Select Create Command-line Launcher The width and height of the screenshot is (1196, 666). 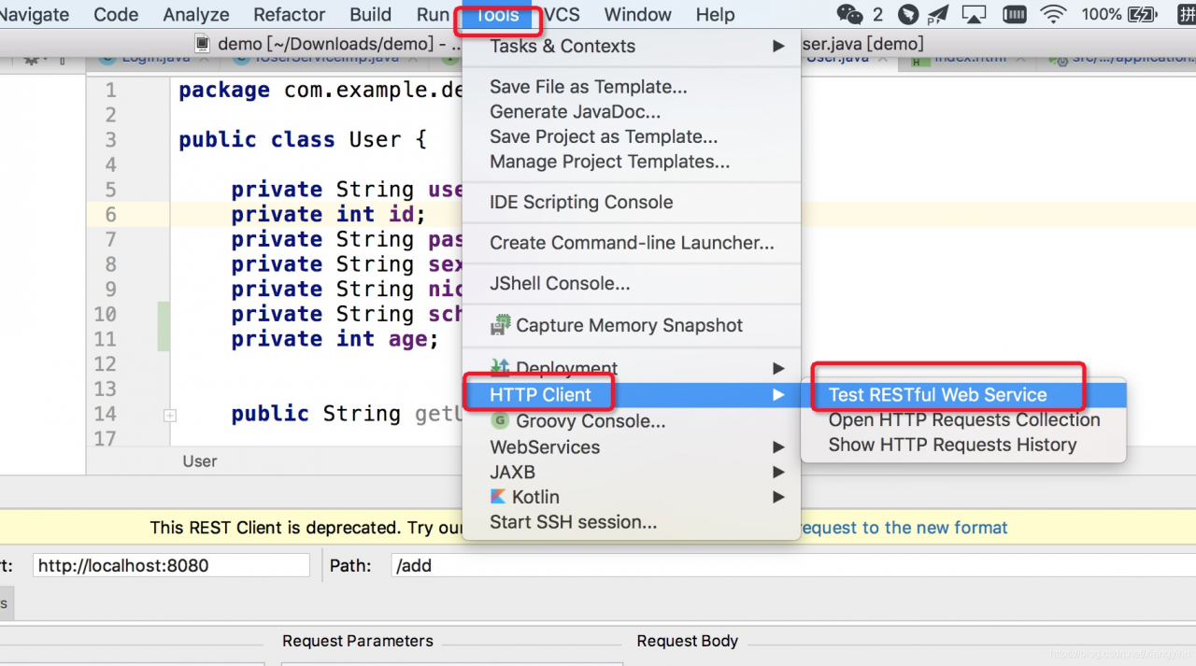[x=632, y=243]
